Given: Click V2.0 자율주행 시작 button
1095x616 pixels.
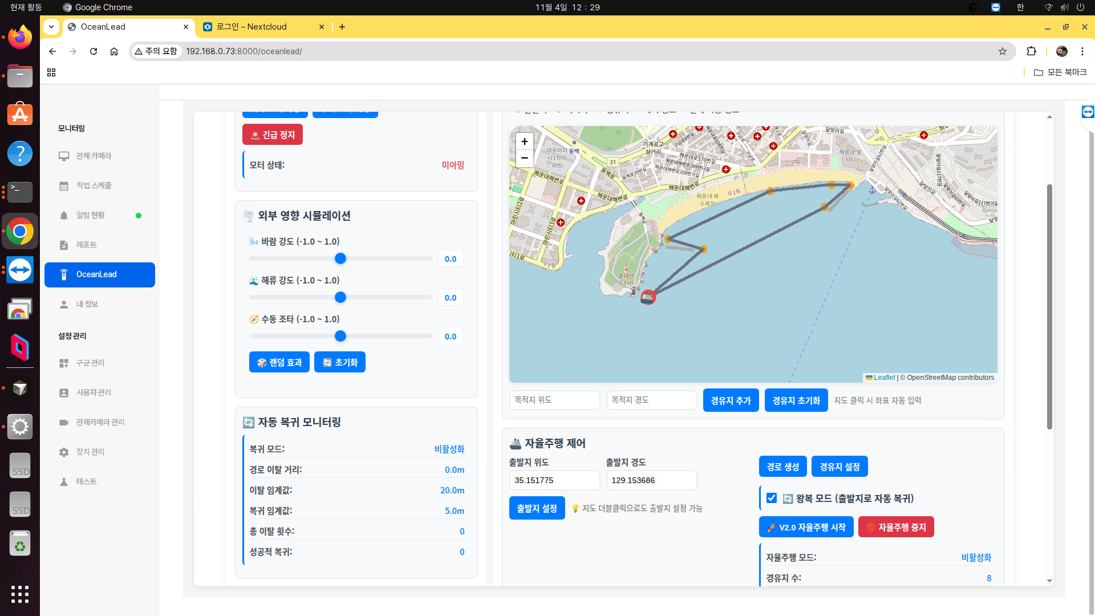Looking at the screenshot, I should pyautogui.click(x=806, y=527).
